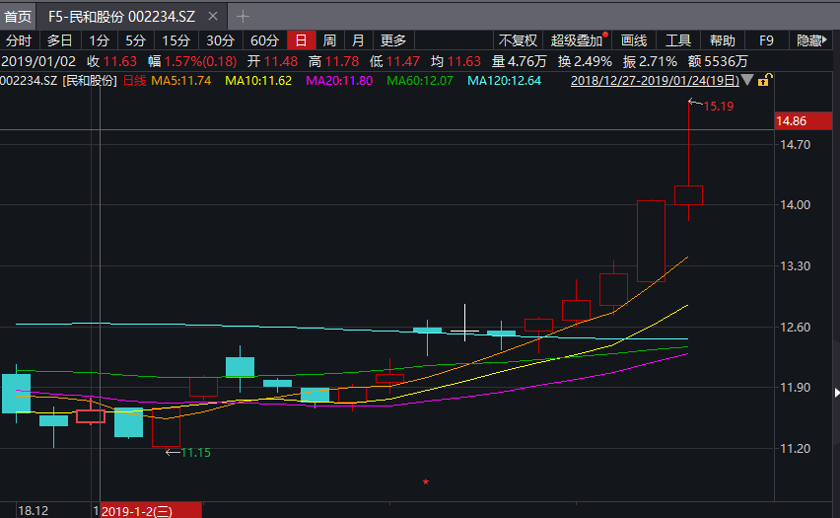Select the 日 daily period
This screenshot has width=840, height=518.
(x=301, y=40)
